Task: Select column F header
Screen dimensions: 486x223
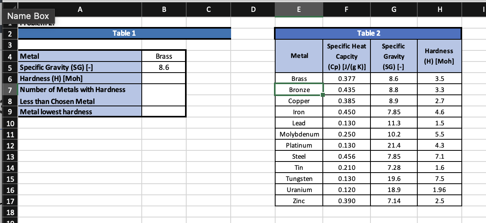Action: pyautogui.click(x=347, y=9)
